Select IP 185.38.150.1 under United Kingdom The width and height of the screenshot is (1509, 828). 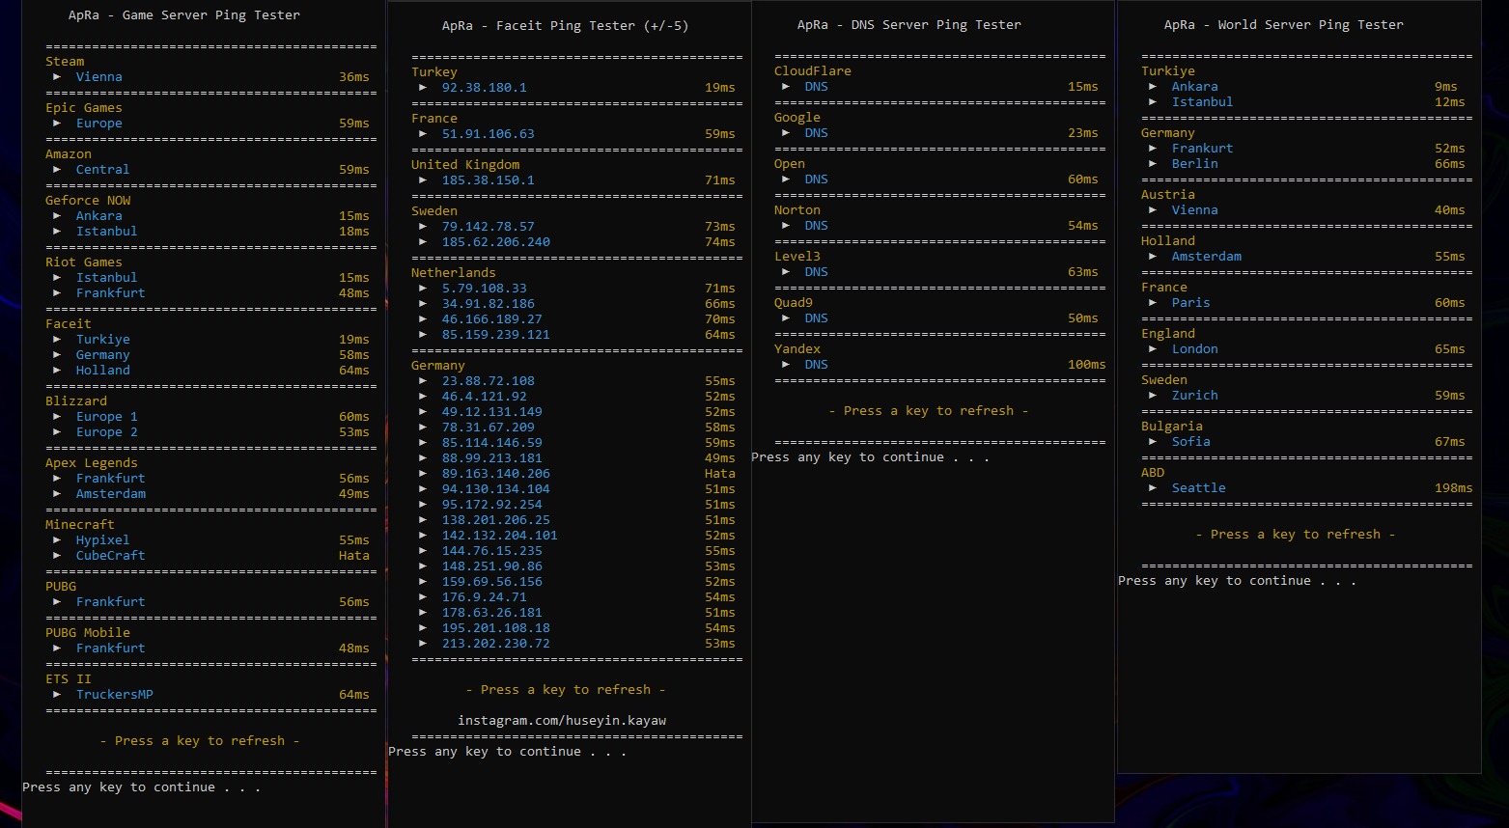click(489, 180)
